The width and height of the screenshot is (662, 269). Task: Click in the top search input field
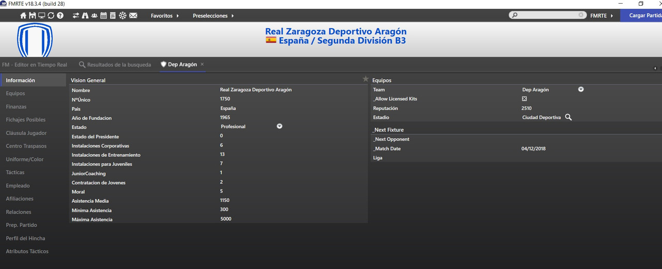[x=547, y=16]
